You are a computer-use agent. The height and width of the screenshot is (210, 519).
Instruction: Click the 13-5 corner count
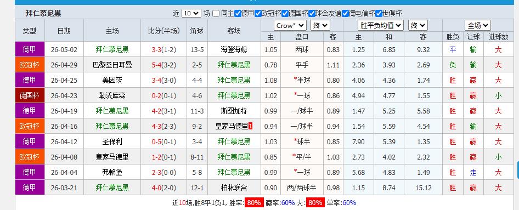click(x=198, y=49)
